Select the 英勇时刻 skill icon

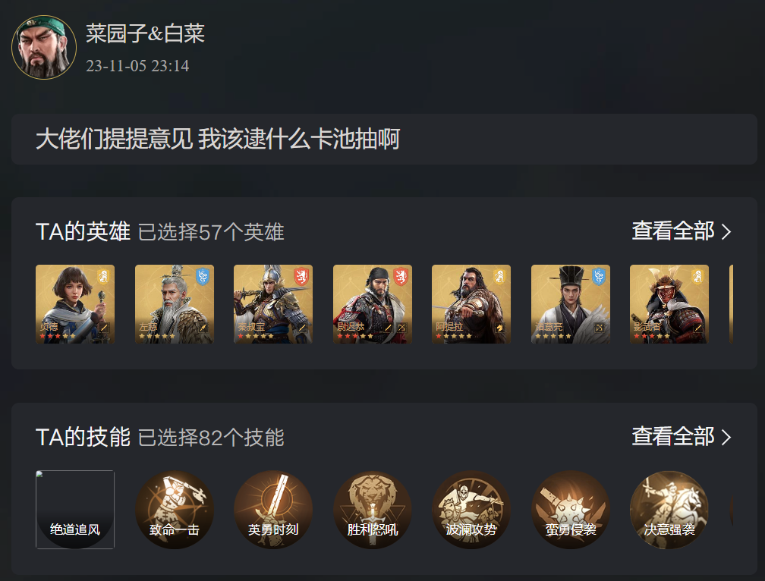tap(273, 510)
